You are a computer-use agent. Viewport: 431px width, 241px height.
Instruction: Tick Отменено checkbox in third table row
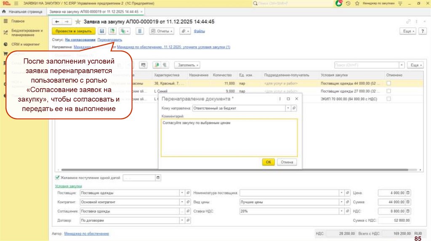(388, 99)
